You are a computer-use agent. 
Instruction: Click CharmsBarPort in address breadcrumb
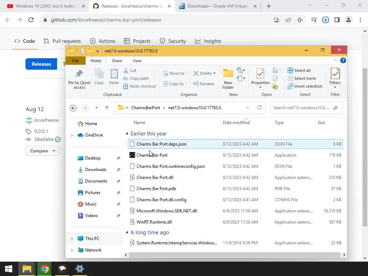click(146, 108)
